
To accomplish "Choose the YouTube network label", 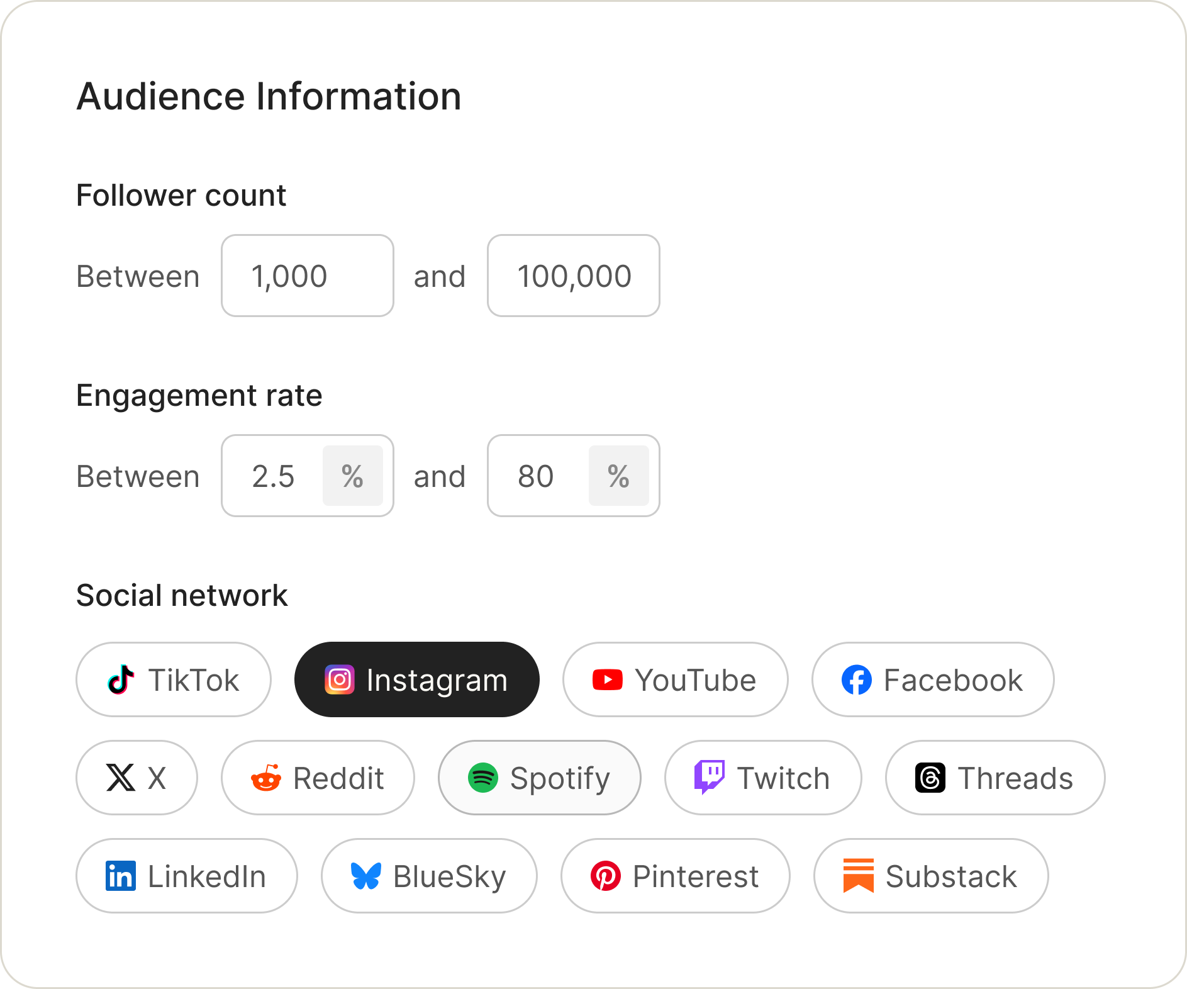I will pyautogui.click(x=696, y=680).
